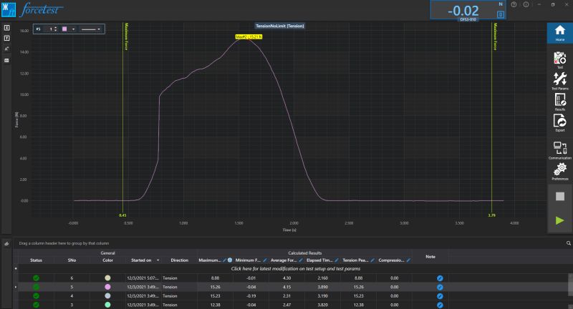
Task: Sort by Status column header
Action: (36, 260)
